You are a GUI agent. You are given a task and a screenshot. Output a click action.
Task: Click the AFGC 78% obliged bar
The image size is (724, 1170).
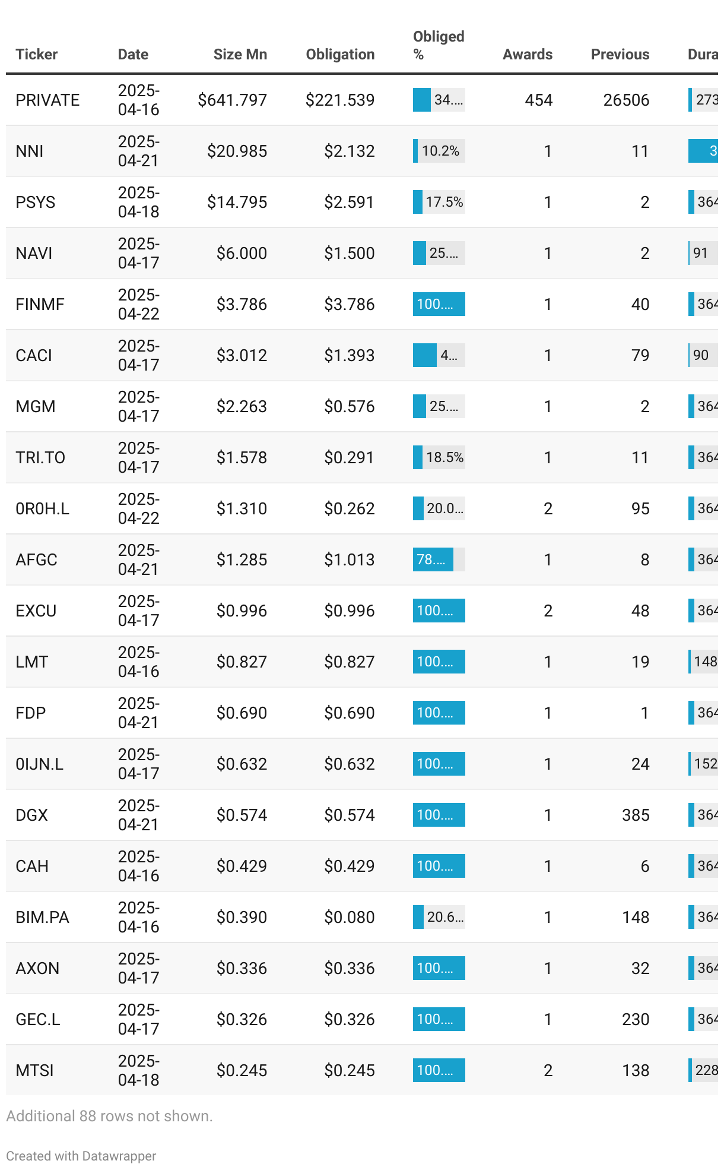439,559
